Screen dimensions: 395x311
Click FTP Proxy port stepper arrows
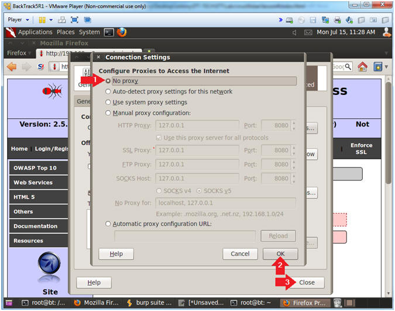point(294,165)
